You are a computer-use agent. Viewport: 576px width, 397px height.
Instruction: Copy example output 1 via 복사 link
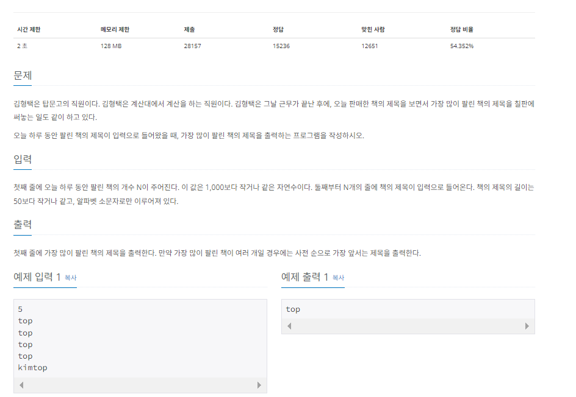pos(338,278)
